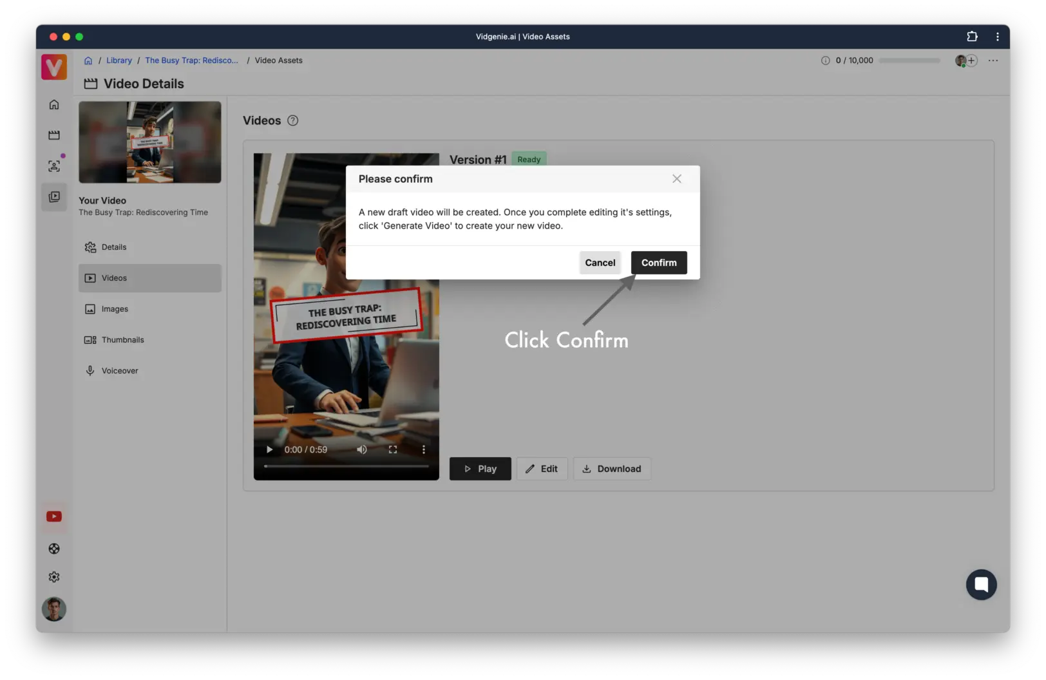The image size is (1046, 680).
Task: Click the Play button below Version #1
Action: [480, 469]
